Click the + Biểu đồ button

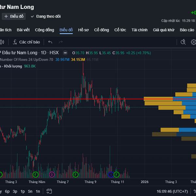click(x=14, y=16)
